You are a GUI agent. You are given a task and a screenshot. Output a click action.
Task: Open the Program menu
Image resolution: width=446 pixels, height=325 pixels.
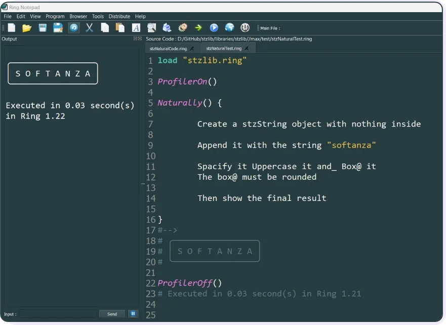click(x=55, y=16)
